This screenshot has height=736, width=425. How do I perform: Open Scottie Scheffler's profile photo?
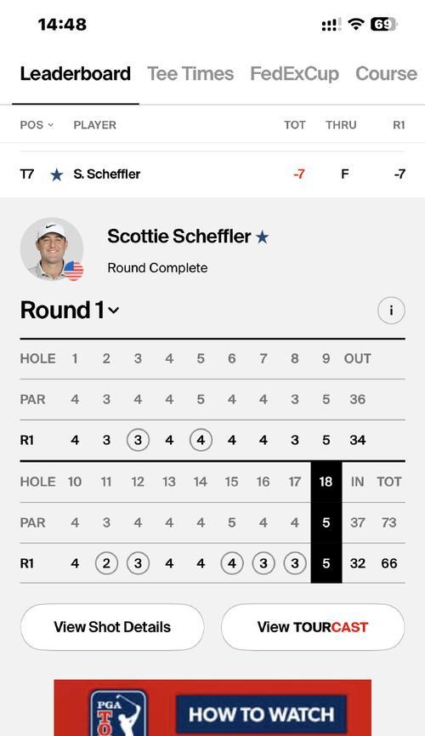coord(52,248)
